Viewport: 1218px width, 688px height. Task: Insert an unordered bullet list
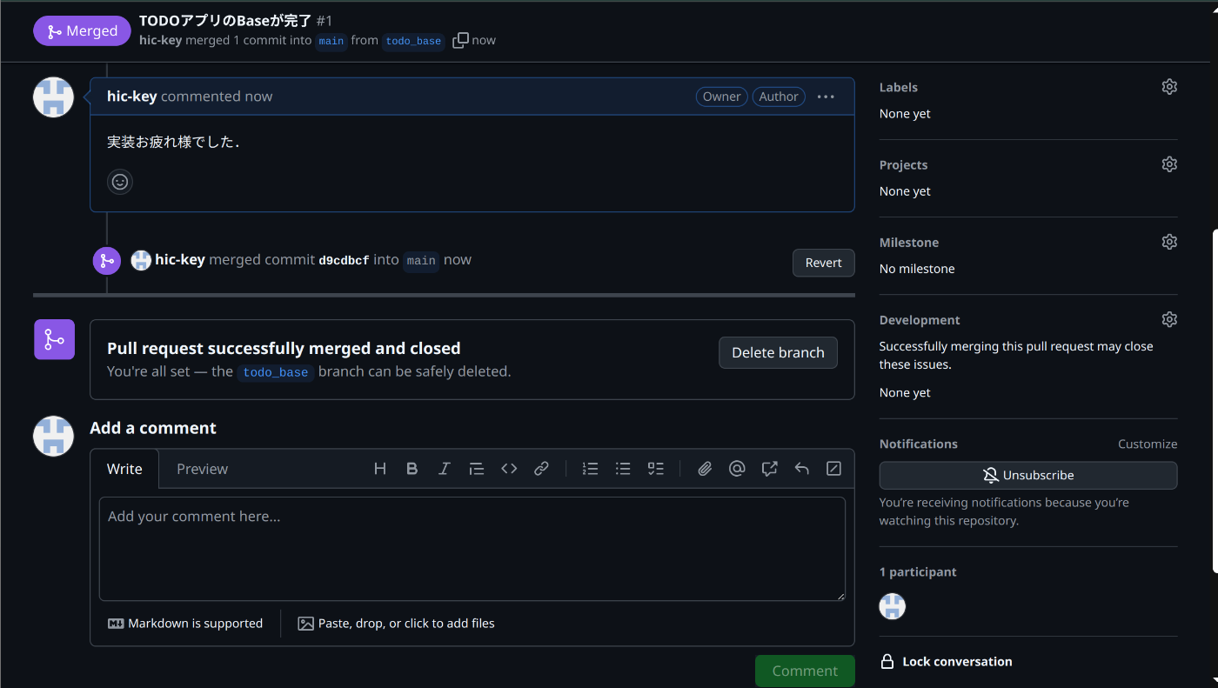[x=623, y=469]
